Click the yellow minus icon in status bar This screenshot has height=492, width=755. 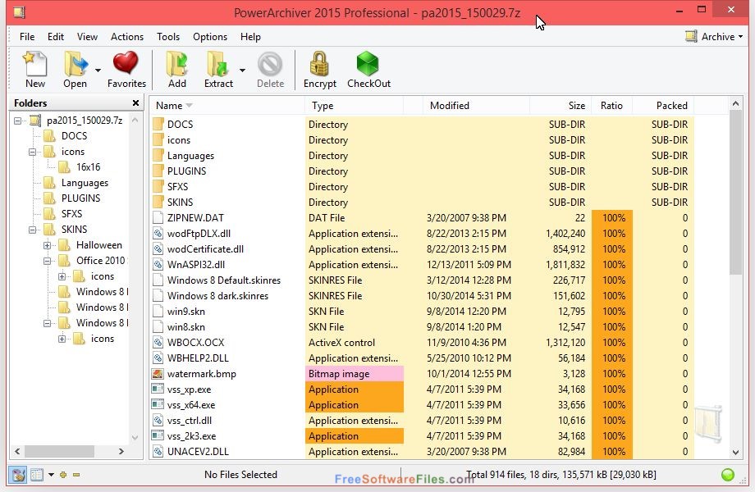click(x=76, y=475)
